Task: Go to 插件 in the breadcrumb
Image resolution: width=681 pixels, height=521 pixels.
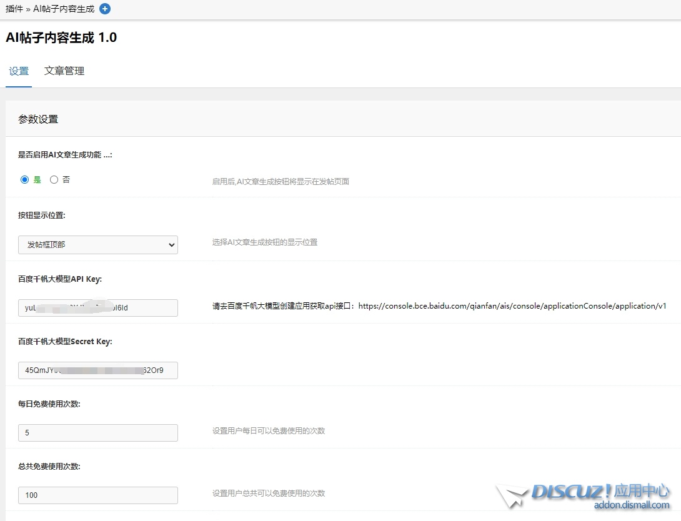Action: [x=14, y=9]
